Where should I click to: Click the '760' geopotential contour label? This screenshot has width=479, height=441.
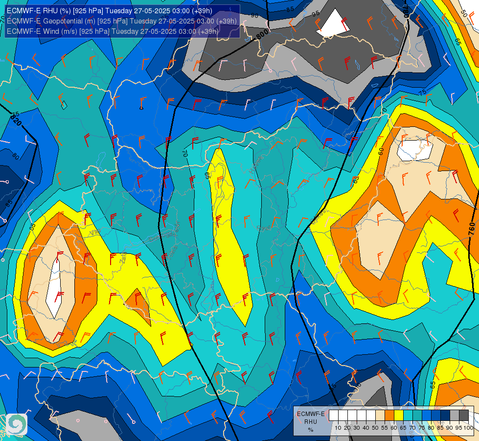pyautogui.click(x=472, y=229)
